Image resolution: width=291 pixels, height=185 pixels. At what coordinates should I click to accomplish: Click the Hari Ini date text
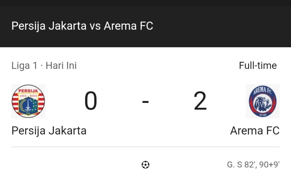[x=61, y=65]
